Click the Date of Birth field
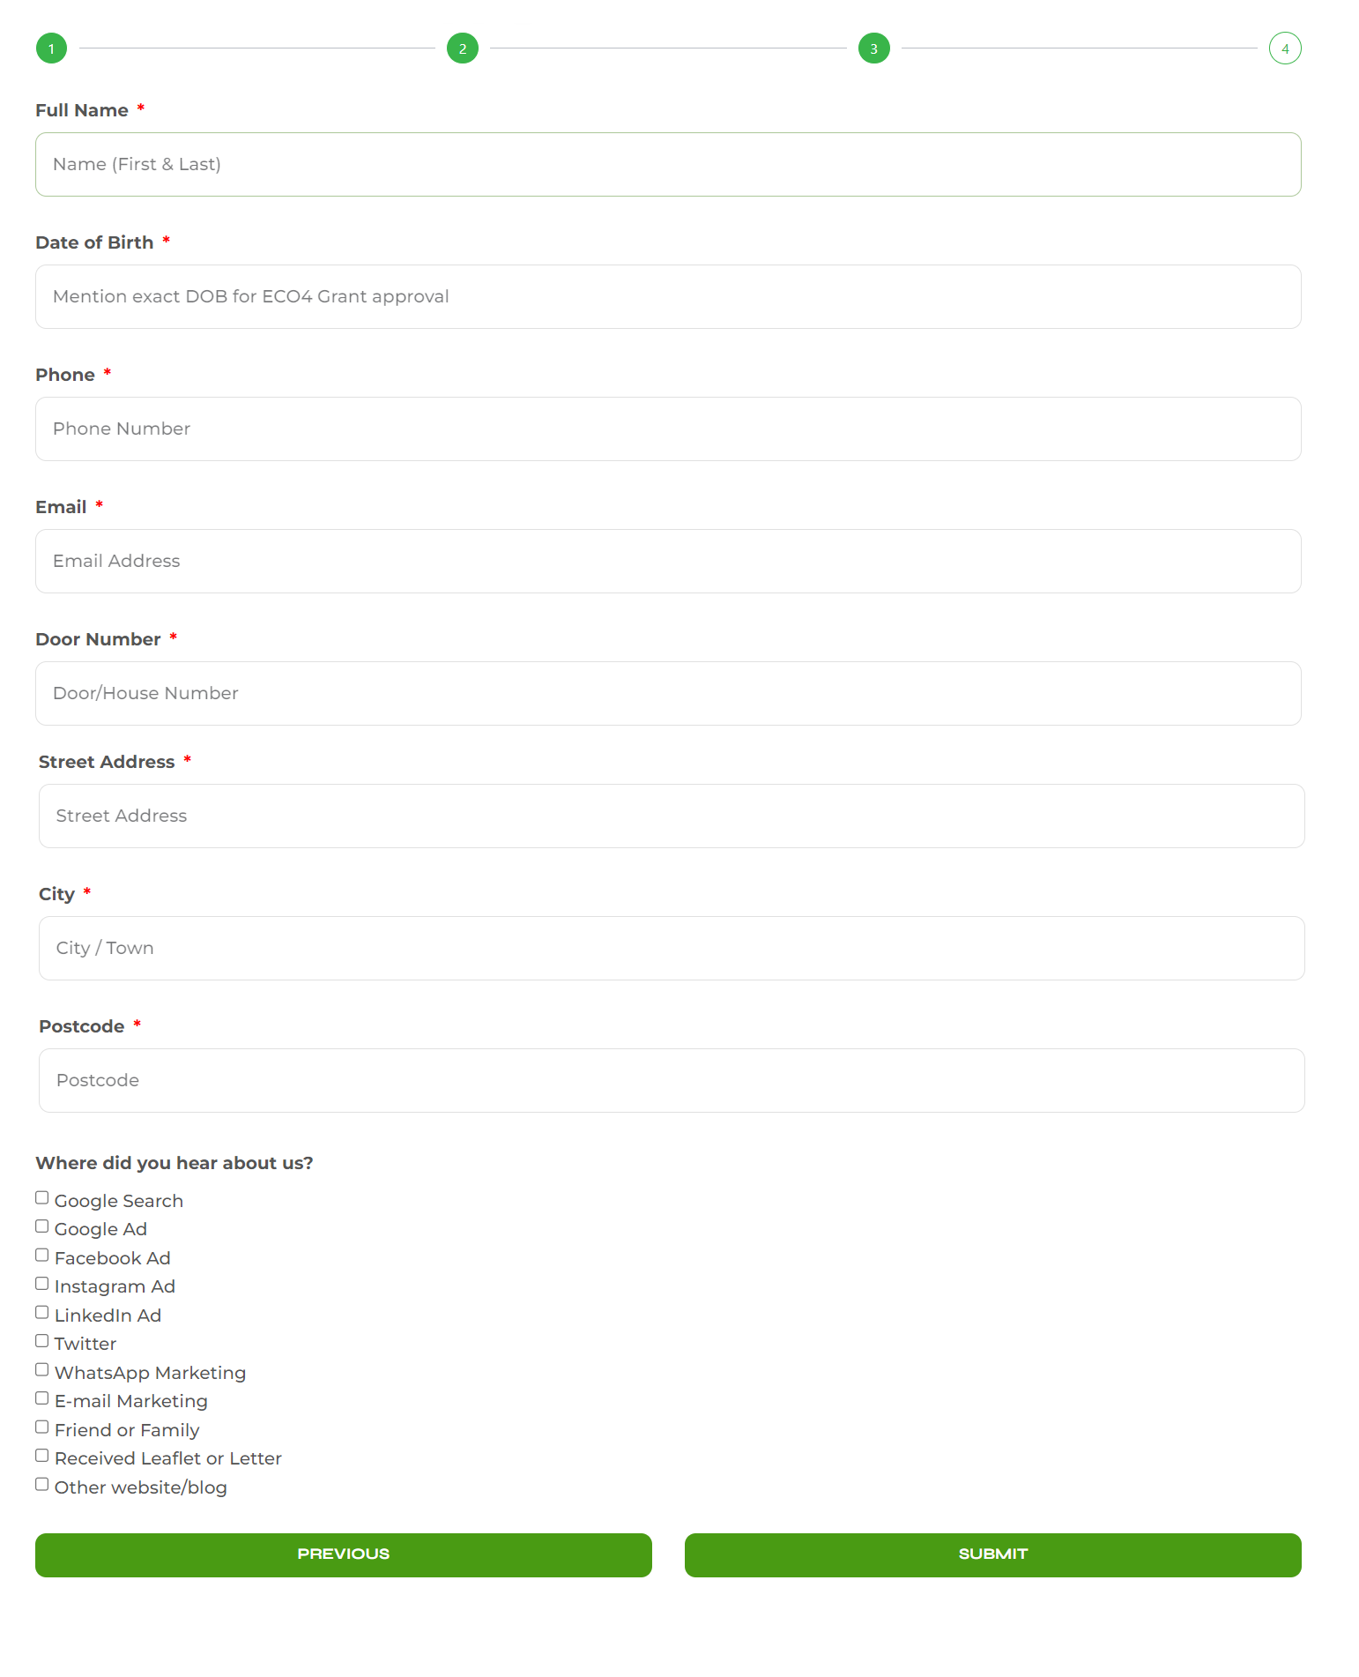 (x=668, y=297)
